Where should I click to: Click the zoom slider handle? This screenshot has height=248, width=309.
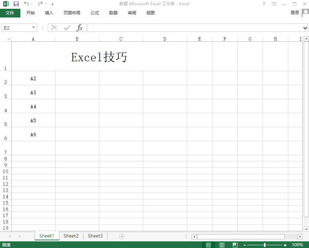[x=265, y=245]
